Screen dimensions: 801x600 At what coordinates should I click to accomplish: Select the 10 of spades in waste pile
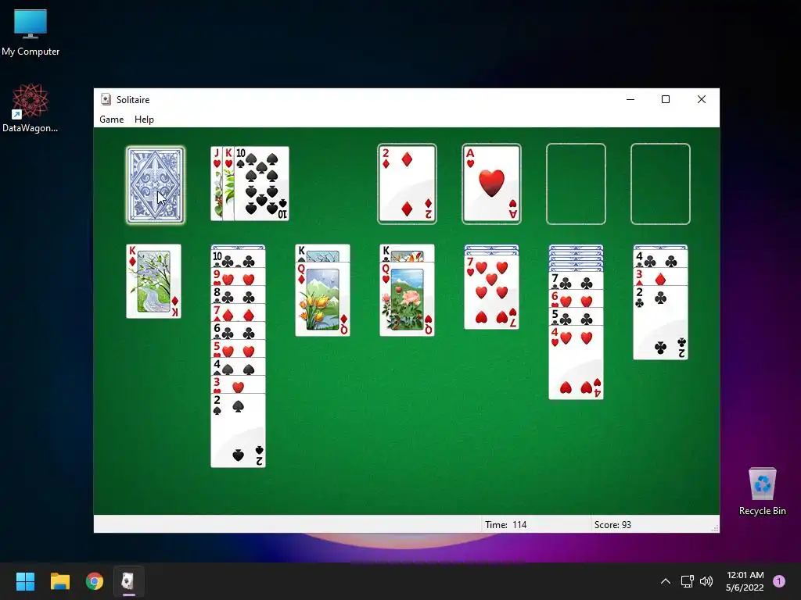tap(261, 184)
